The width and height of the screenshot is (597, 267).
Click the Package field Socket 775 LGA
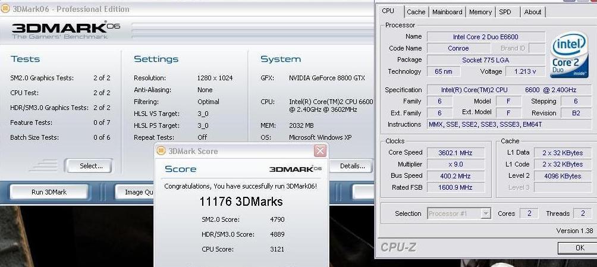coord(485,60)
